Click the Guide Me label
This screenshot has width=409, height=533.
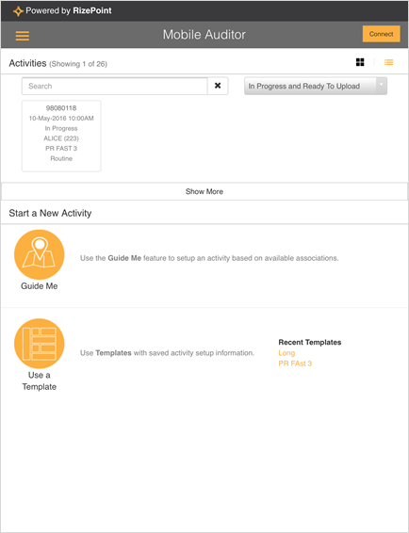click(x=40, y=286)
